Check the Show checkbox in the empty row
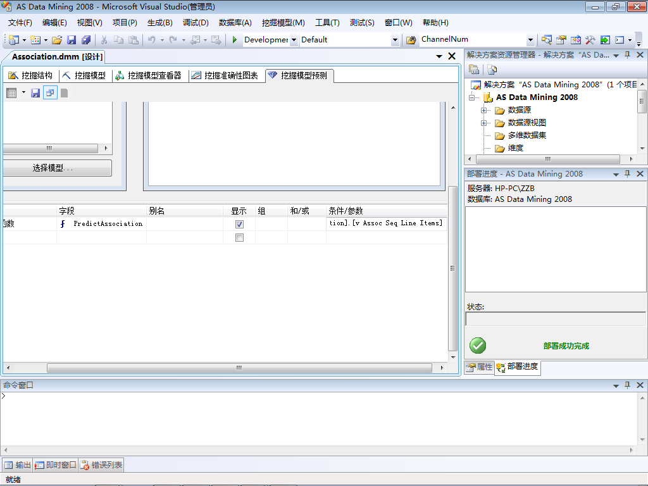Viewport: 648px width, 486px height. pyautogui.click(x=239, y=238)
